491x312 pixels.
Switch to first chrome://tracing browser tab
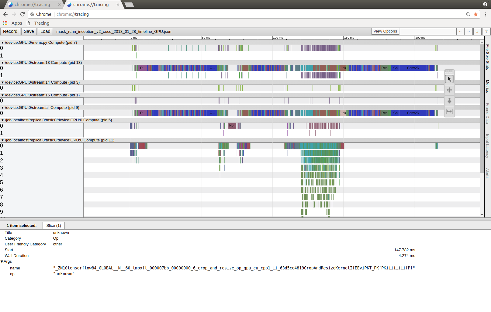[x=32, y=5]
